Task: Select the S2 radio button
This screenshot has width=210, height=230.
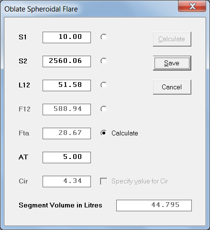Action: pyautogui.click(x=103, y=61)
